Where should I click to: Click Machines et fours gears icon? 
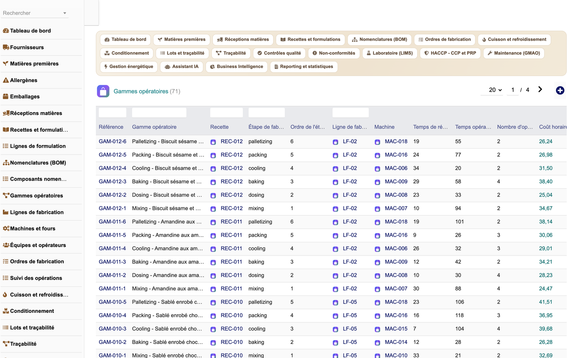coord(6,229)
